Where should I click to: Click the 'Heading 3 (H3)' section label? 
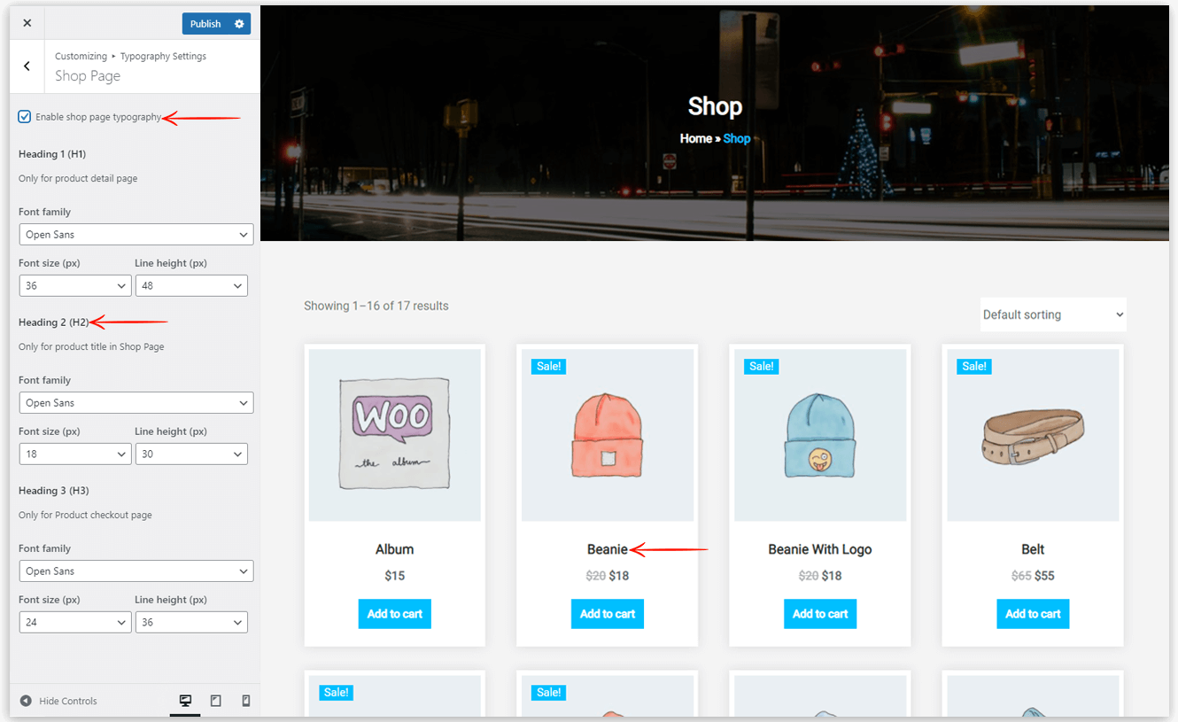click(54, 491)
